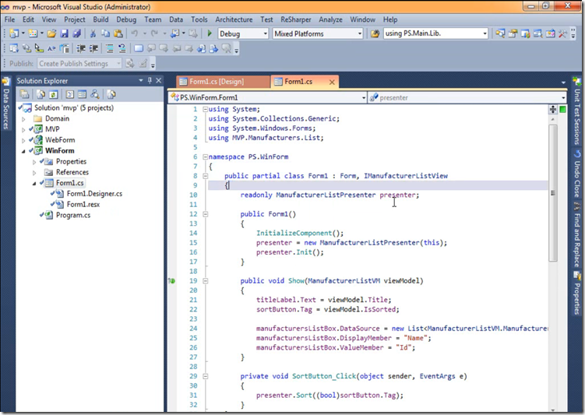Open the Data Sources side panel
585x415 pixels.
coord(5,104)
